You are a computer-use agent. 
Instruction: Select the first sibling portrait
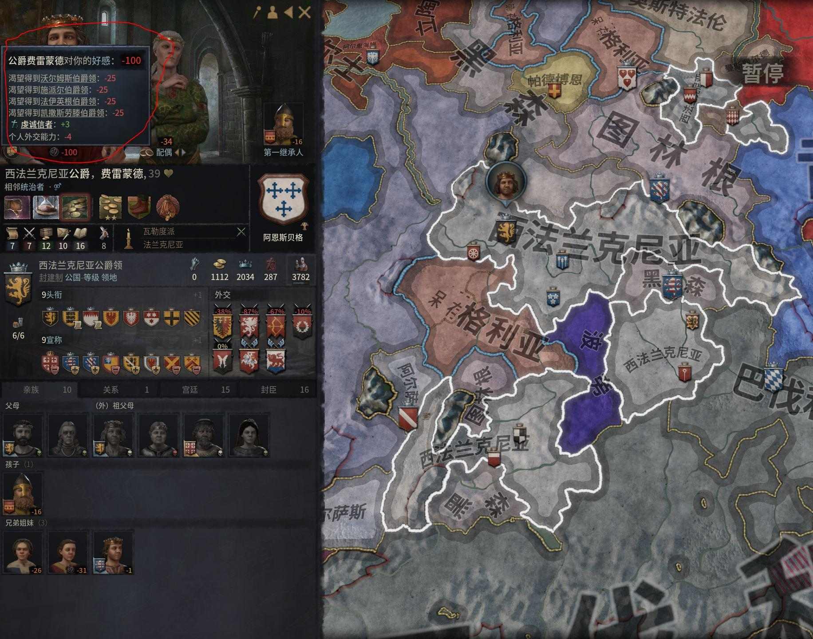pos(23,552)
